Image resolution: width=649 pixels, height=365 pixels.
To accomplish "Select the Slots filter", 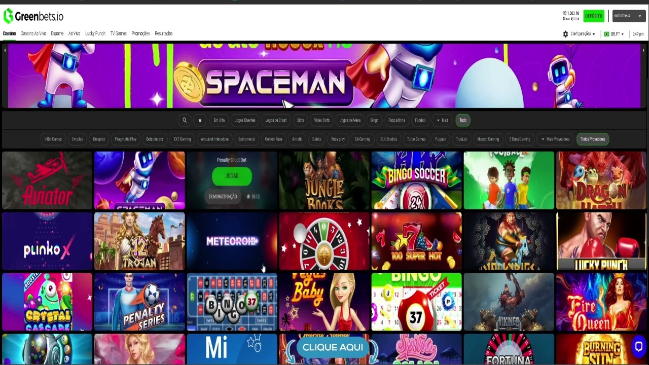I will point(301,120).
